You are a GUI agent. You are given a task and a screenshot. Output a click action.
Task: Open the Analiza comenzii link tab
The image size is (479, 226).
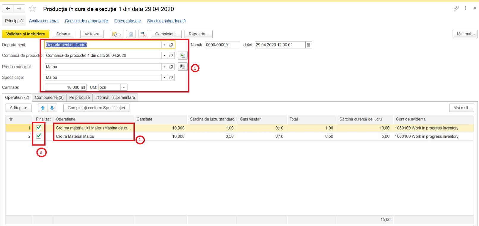(x=44, y=21)
